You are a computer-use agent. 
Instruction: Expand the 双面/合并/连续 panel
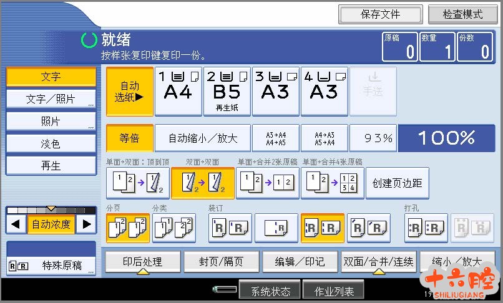[x=378, y=262]
